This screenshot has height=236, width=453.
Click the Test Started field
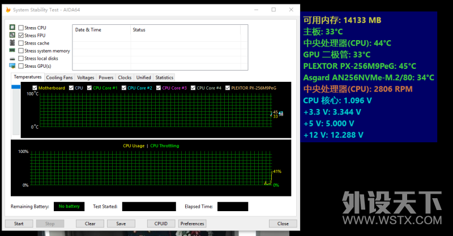coord(149,207)
